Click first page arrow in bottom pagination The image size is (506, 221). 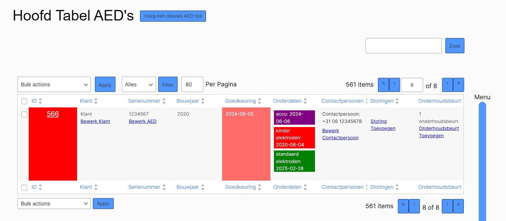[403, 206]
